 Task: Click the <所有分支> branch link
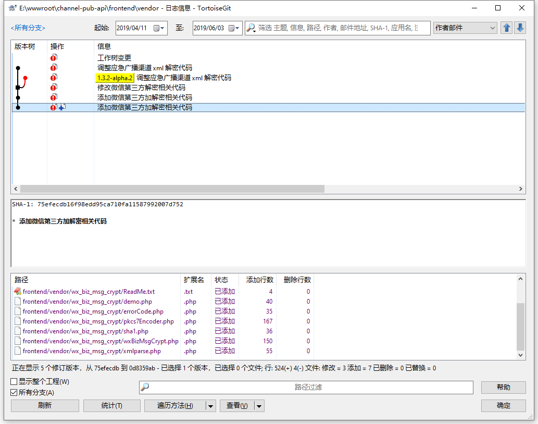click(x=28, y=28)
